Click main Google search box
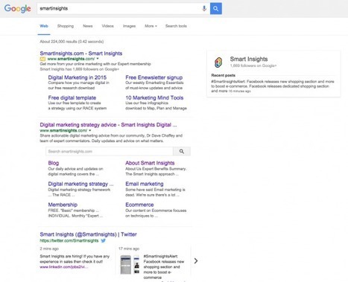This screenshot has height=282, width=348. [x=119, y=8]
